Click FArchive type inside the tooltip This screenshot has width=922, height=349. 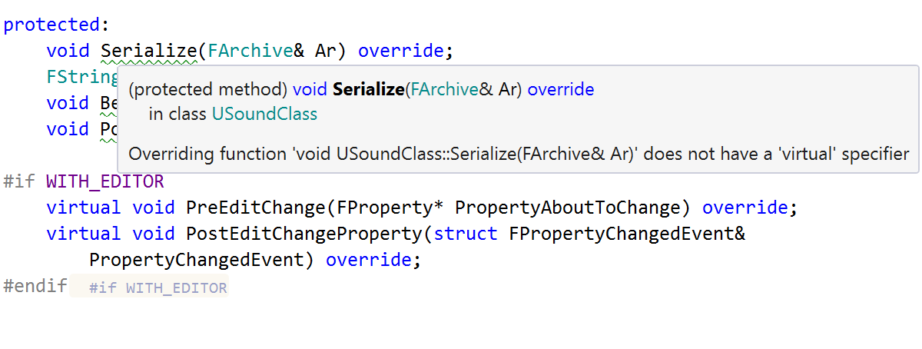pyautogui.click(x=445, y=89)
